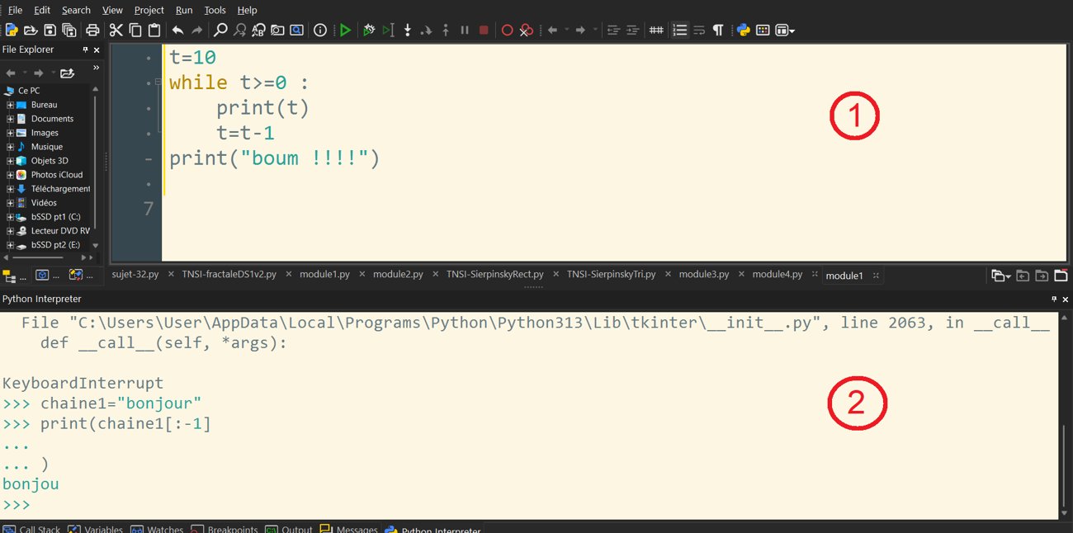Viewport: 1073px width, 533px height.
Task: Switch to TNSI-fractaleDS1v2.py tab
Action: [x=229, y=274]
